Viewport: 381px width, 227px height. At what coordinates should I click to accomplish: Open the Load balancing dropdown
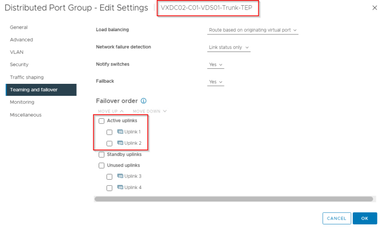point(253,30)
